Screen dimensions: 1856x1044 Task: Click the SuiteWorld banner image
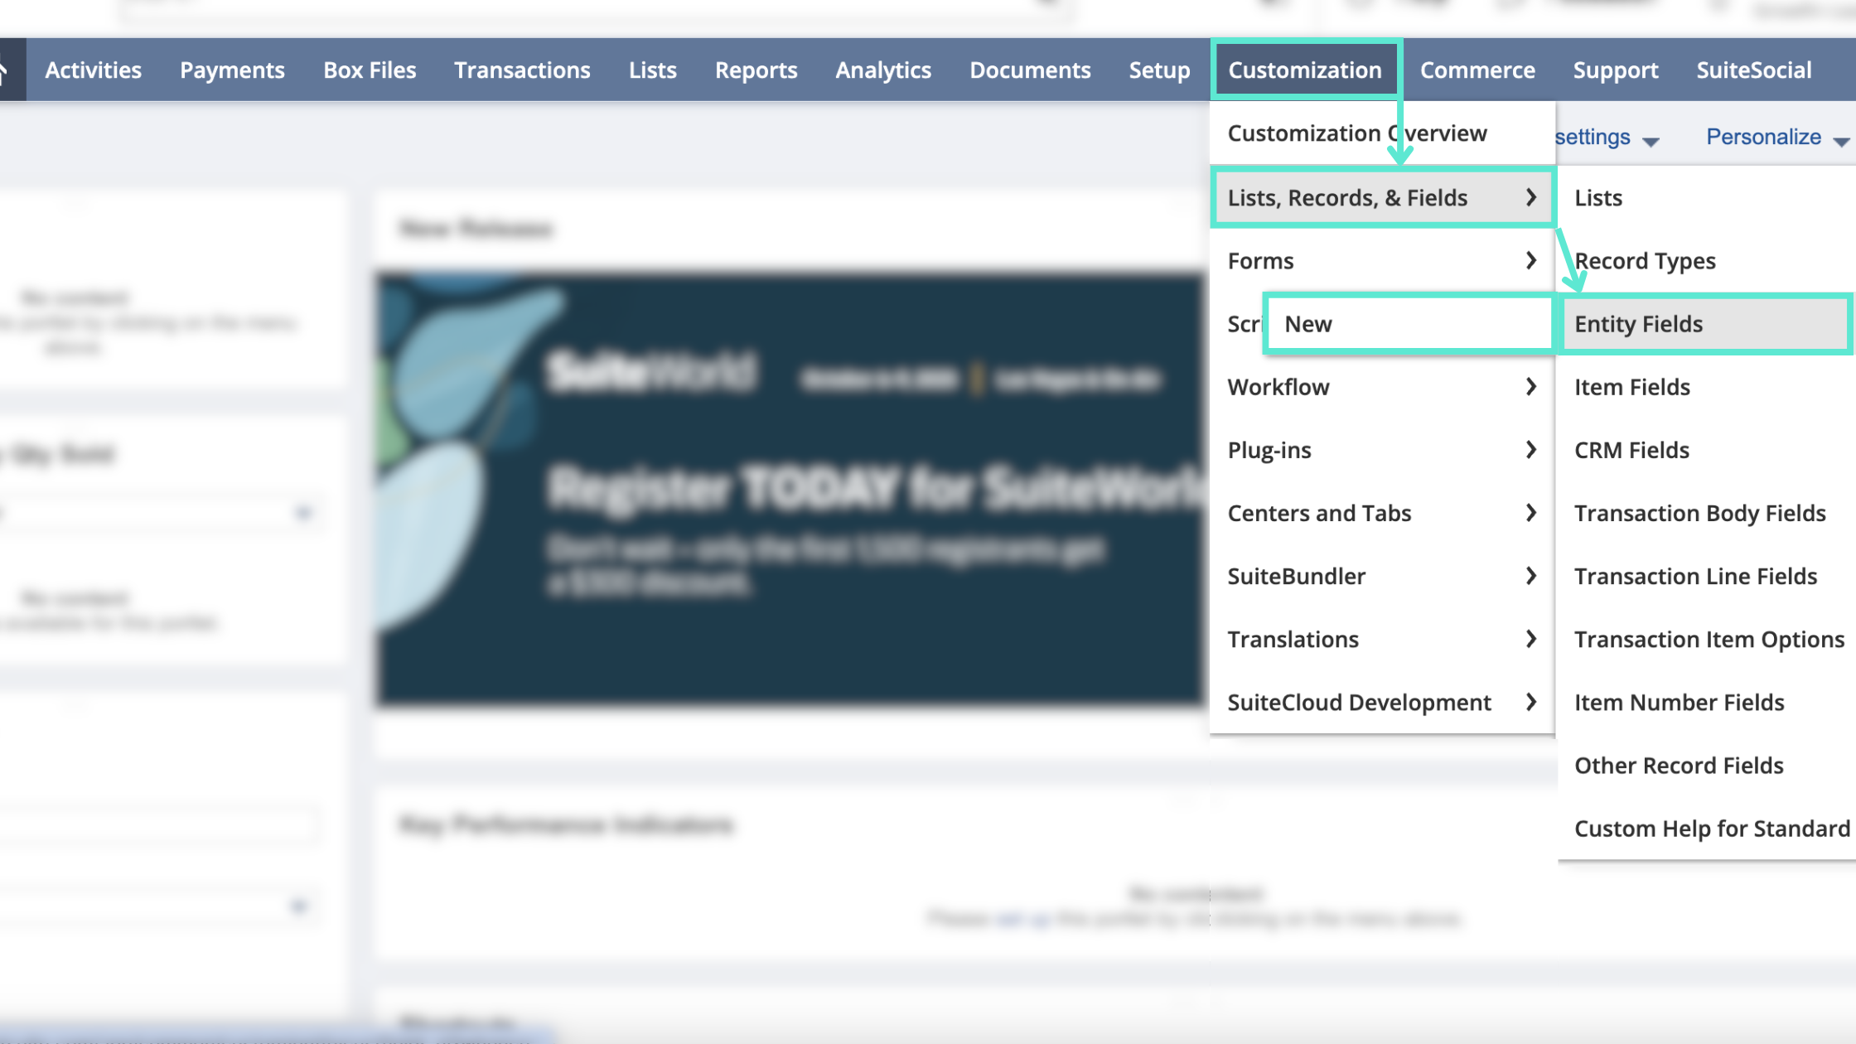tap(790, 489)
